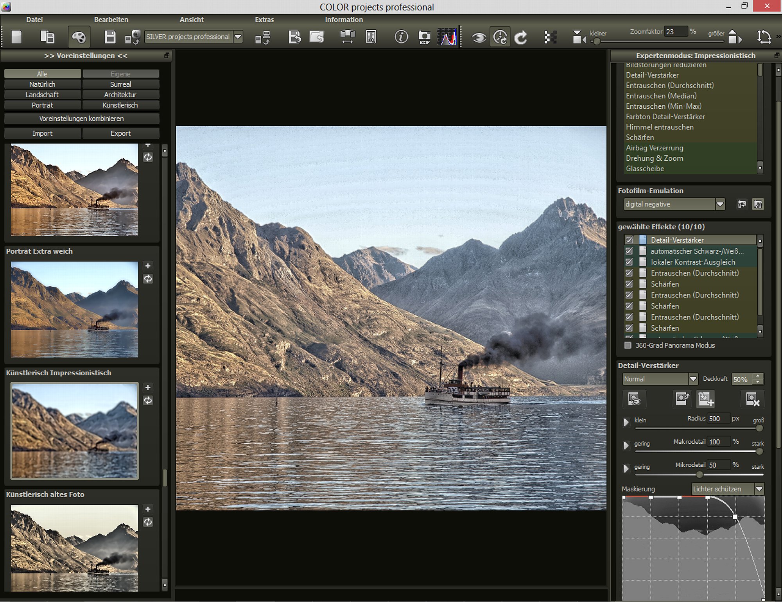Select the Künstlerisch Impressionistisch preset thumbnail
The image size is (782, 602).
(x=74, y=430)
